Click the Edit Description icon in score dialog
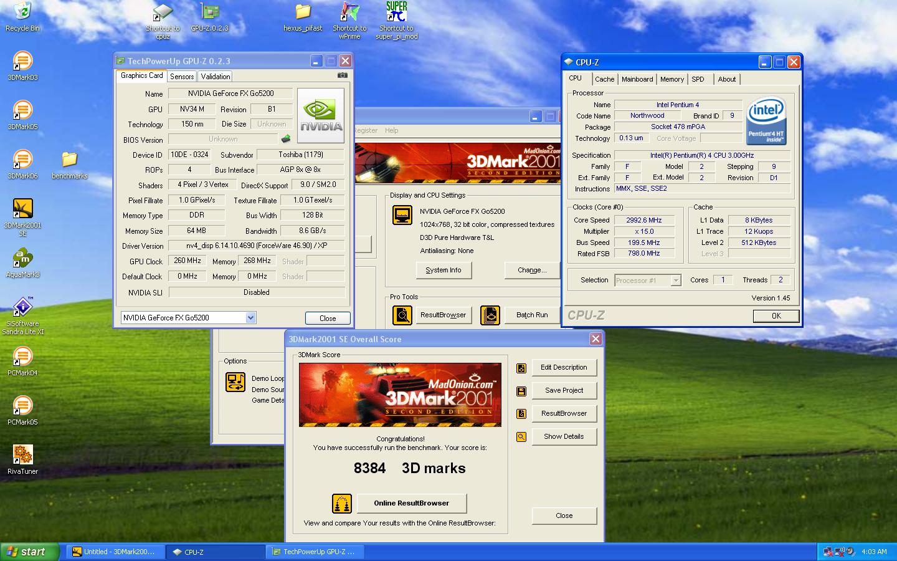The height and width of the screenshot is (561, 897). pyautogui.click(x=521, y=368)
